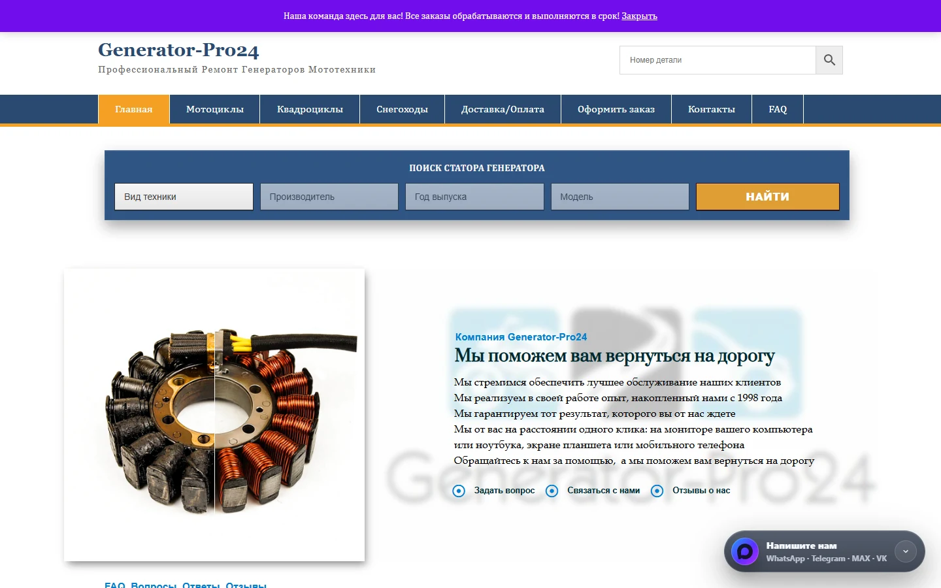Follow the Связаться с нами link
This screenshot has width=941, height=588.
point(604,491)
